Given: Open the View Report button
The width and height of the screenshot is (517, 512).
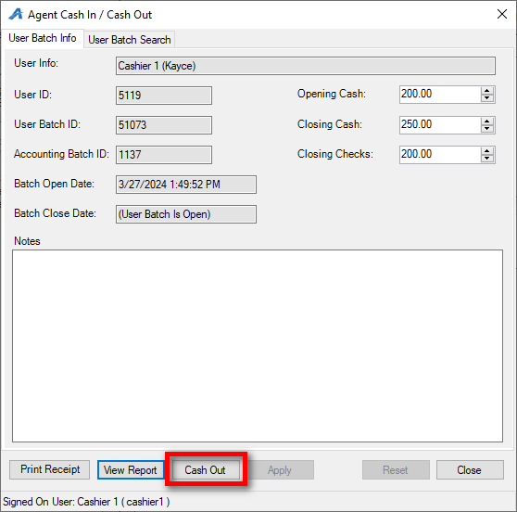Looking at the screenshot, I should click(x=131, y=469).
